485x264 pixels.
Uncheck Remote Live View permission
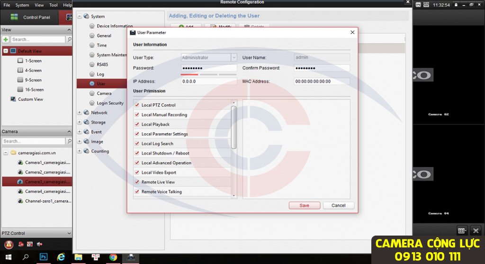[x=137, y=182]
